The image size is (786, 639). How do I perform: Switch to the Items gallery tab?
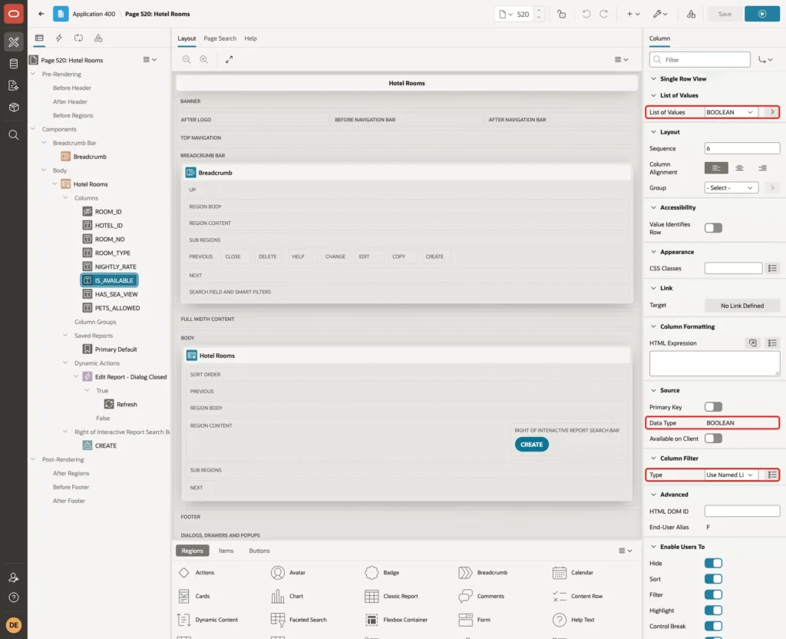tap(226, 551)
